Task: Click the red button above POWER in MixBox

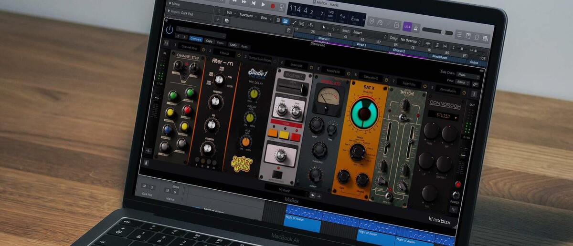Action: [457, 184]
